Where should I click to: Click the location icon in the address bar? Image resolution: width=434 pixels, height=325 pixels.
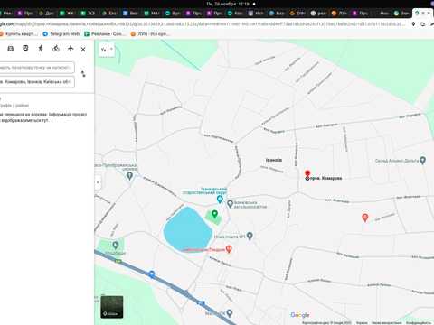click(413, 23)
